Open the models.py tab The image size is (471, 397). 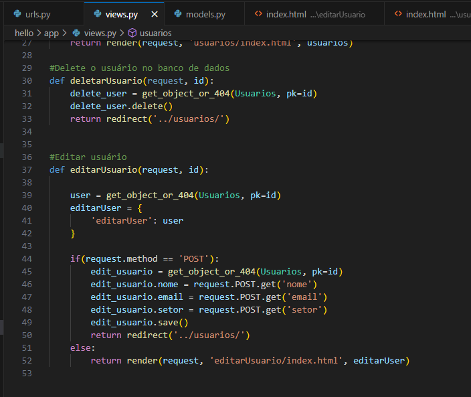coord(205,14)
